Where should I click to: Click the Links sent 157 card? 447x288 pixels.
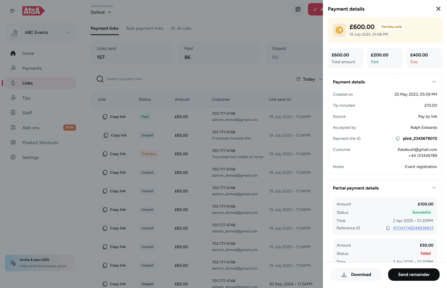pos(131,53)
